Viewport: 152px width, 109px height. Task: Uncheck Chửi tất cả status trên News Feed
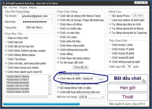58,16
